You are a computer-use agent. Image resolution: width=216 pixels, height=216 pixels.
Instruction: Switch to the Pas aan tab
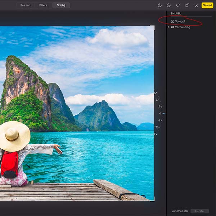coord(25,5)
